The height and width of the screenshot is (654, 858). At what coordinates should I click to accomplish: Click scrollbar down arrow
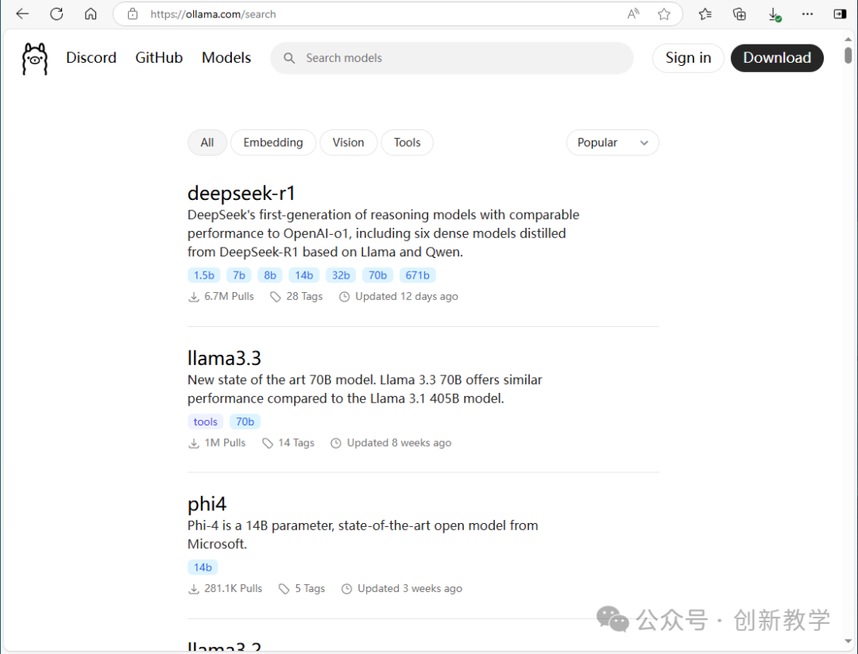pyautogui.click(x=848, y=641)
